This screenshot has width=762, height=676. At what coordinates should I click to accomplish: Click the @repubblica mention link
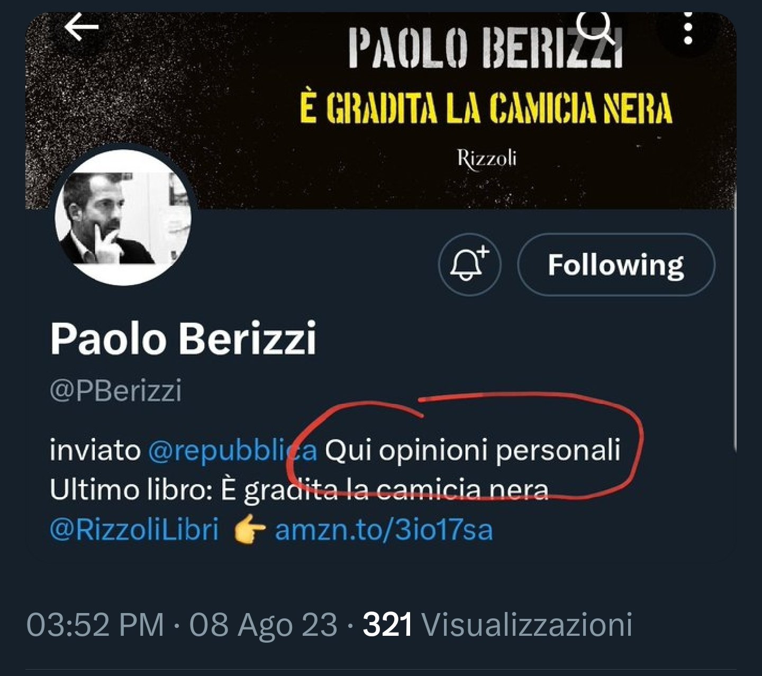click(x=232, y=451)
